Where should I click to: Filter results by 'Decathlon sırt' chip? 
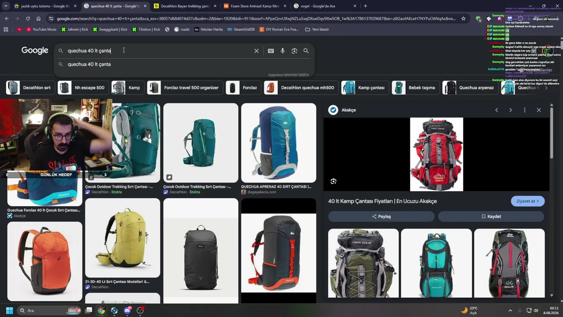click(x=30, y=88)
